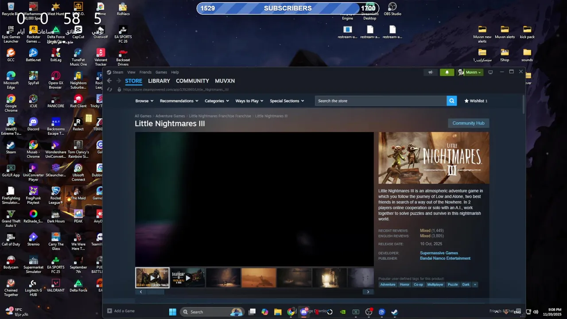Expand the Browse store menu

pos(144,101)
